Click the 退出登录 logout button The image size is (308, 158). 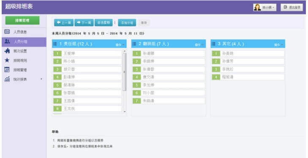(292, 8)
